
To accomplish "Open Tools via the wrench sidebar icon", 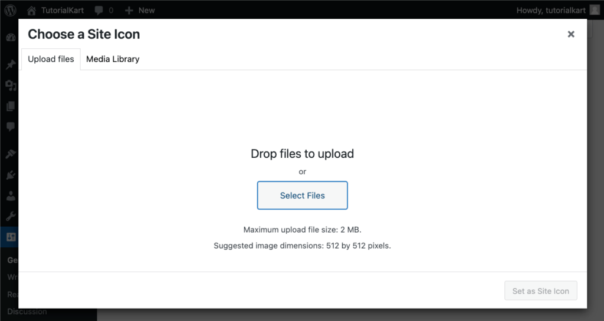I will point(11,216).
